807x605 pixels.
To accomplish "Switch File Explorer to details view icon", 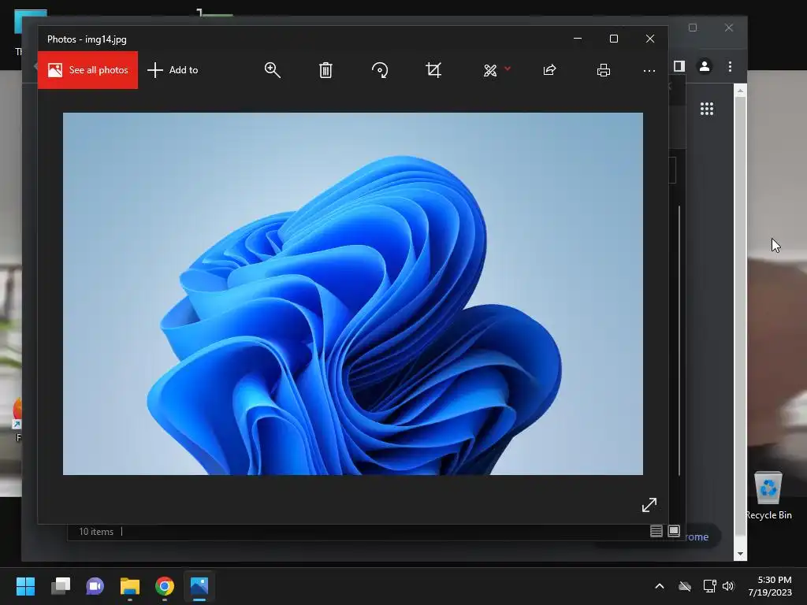I will 656,531.
